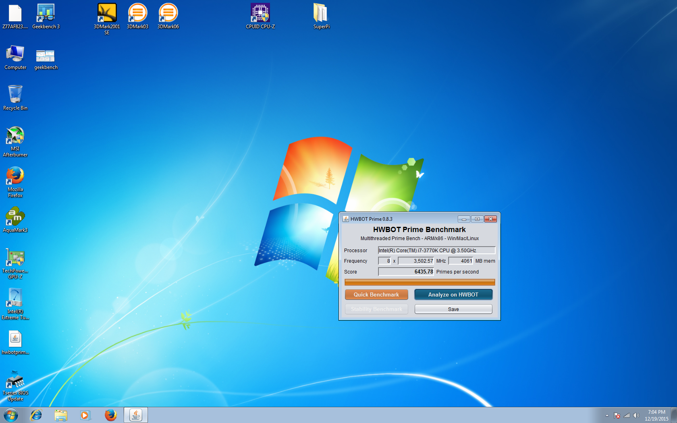Select the hwbotprime jar file icon
The image size is (677, 423).
pyautogui.click(x=15, y=343)
